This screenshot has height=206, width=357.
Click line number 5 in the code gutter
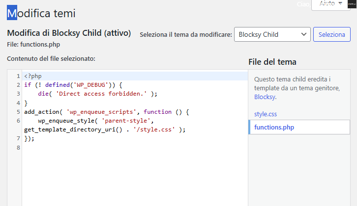[x=18, y=112]
